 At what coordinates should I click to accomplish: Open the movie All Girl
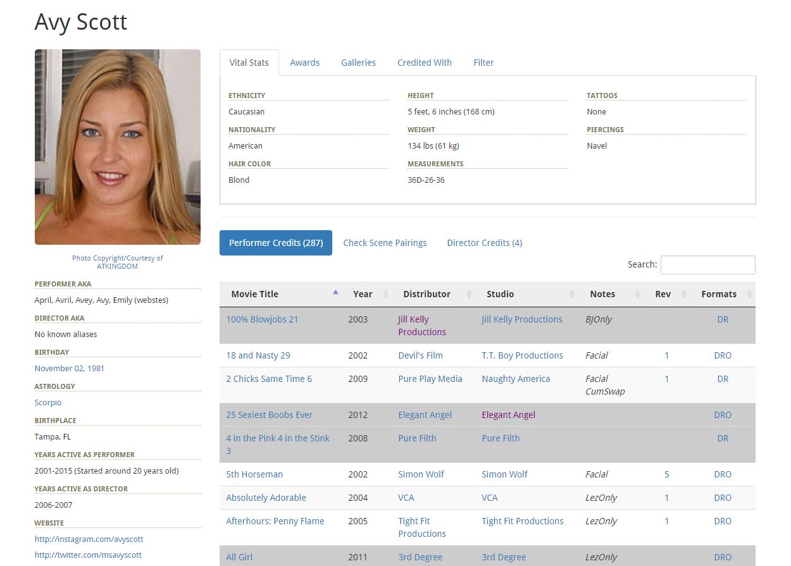[239, 557]
